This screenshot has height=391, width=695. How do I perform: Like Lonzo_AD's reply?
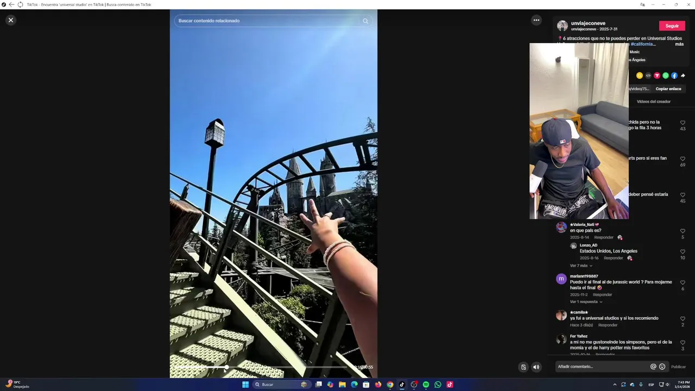click(683, 251)
